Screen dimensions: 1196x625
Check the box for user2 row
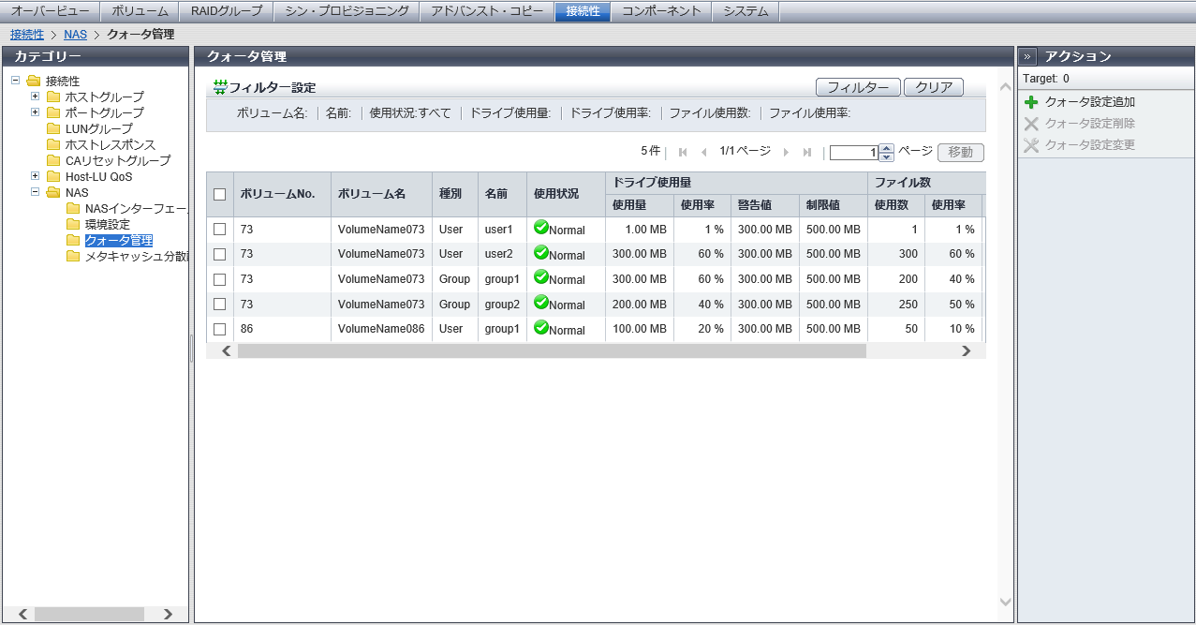pos(220,254)
